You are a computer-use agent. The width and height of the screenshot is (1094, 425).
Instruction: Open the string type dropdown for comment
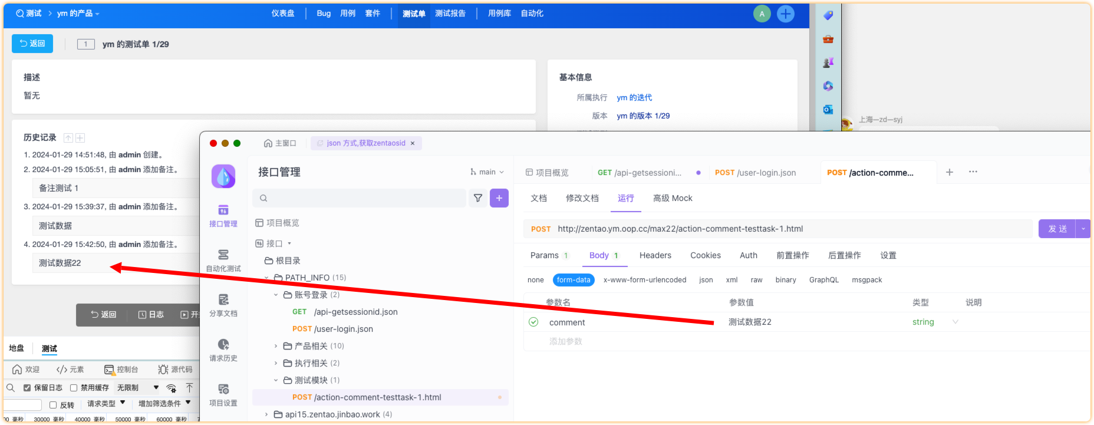coord(935,322)
